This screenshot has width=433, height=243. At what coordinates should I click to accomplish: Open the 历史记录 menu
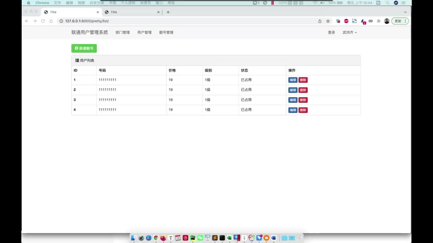(97, 3)
